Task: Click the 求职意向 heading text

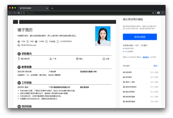Action: click(x=27, y=54)
